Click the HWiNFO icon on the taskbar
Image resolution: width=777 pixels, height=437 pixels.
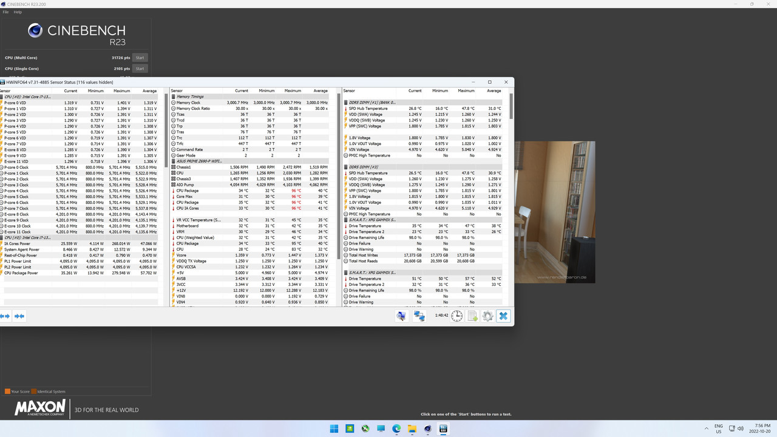[443, 429]
